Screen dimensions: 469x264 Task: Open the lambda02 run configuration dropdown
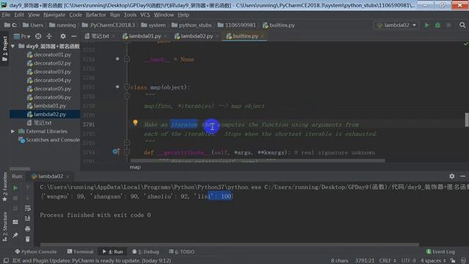(x=396, y=25)
